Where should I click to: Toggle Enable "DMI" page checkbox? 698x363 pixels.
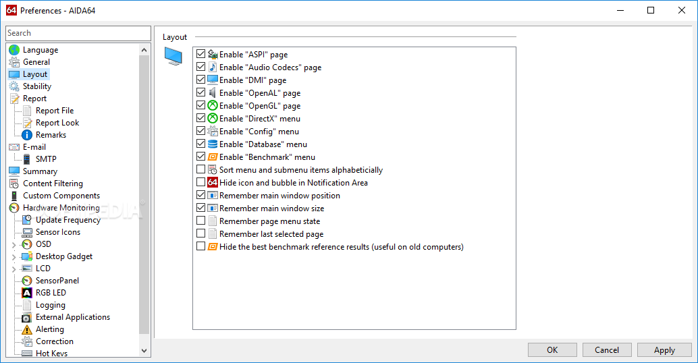pyautogui.click(x=200, y=80)
